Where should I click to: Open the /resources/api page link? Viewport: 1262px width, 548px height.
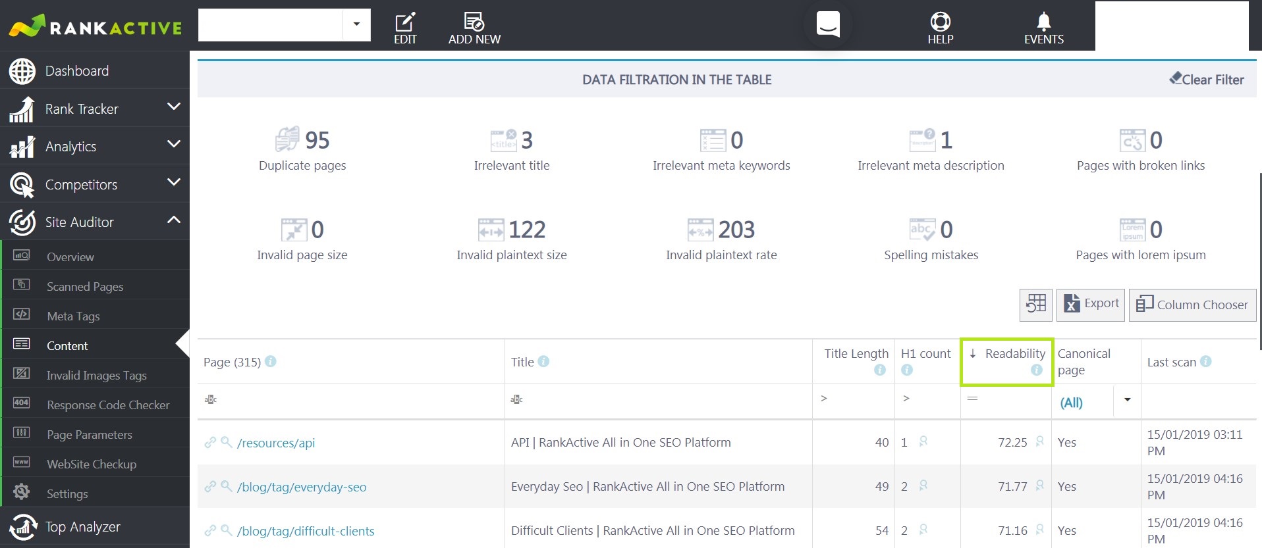coord(276,443)
